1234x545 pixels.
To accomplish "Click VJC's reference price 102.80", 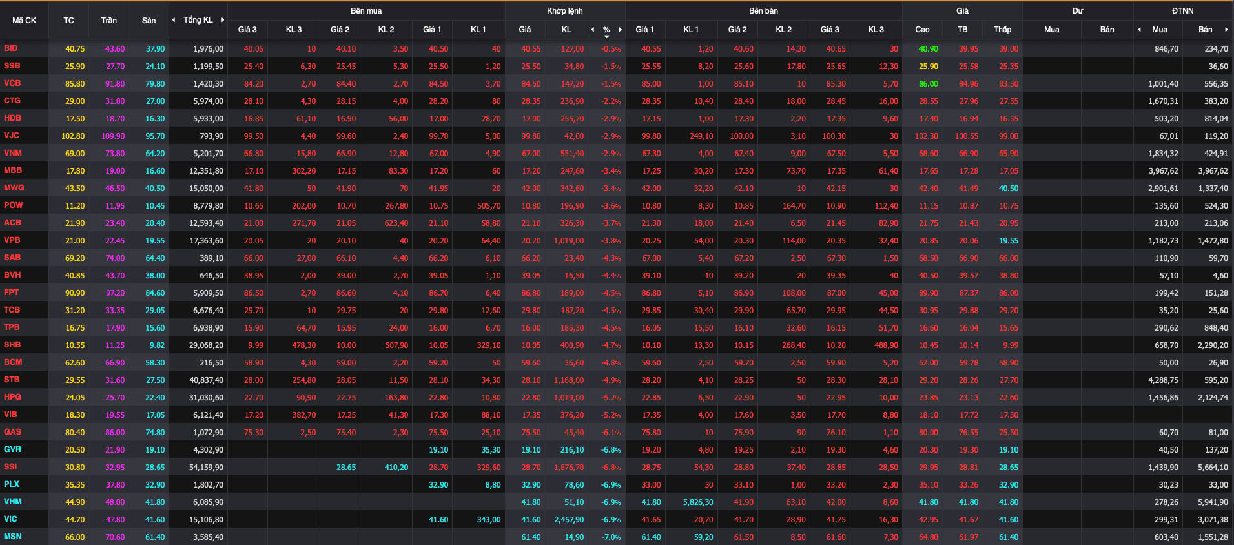I will point(73,136).
